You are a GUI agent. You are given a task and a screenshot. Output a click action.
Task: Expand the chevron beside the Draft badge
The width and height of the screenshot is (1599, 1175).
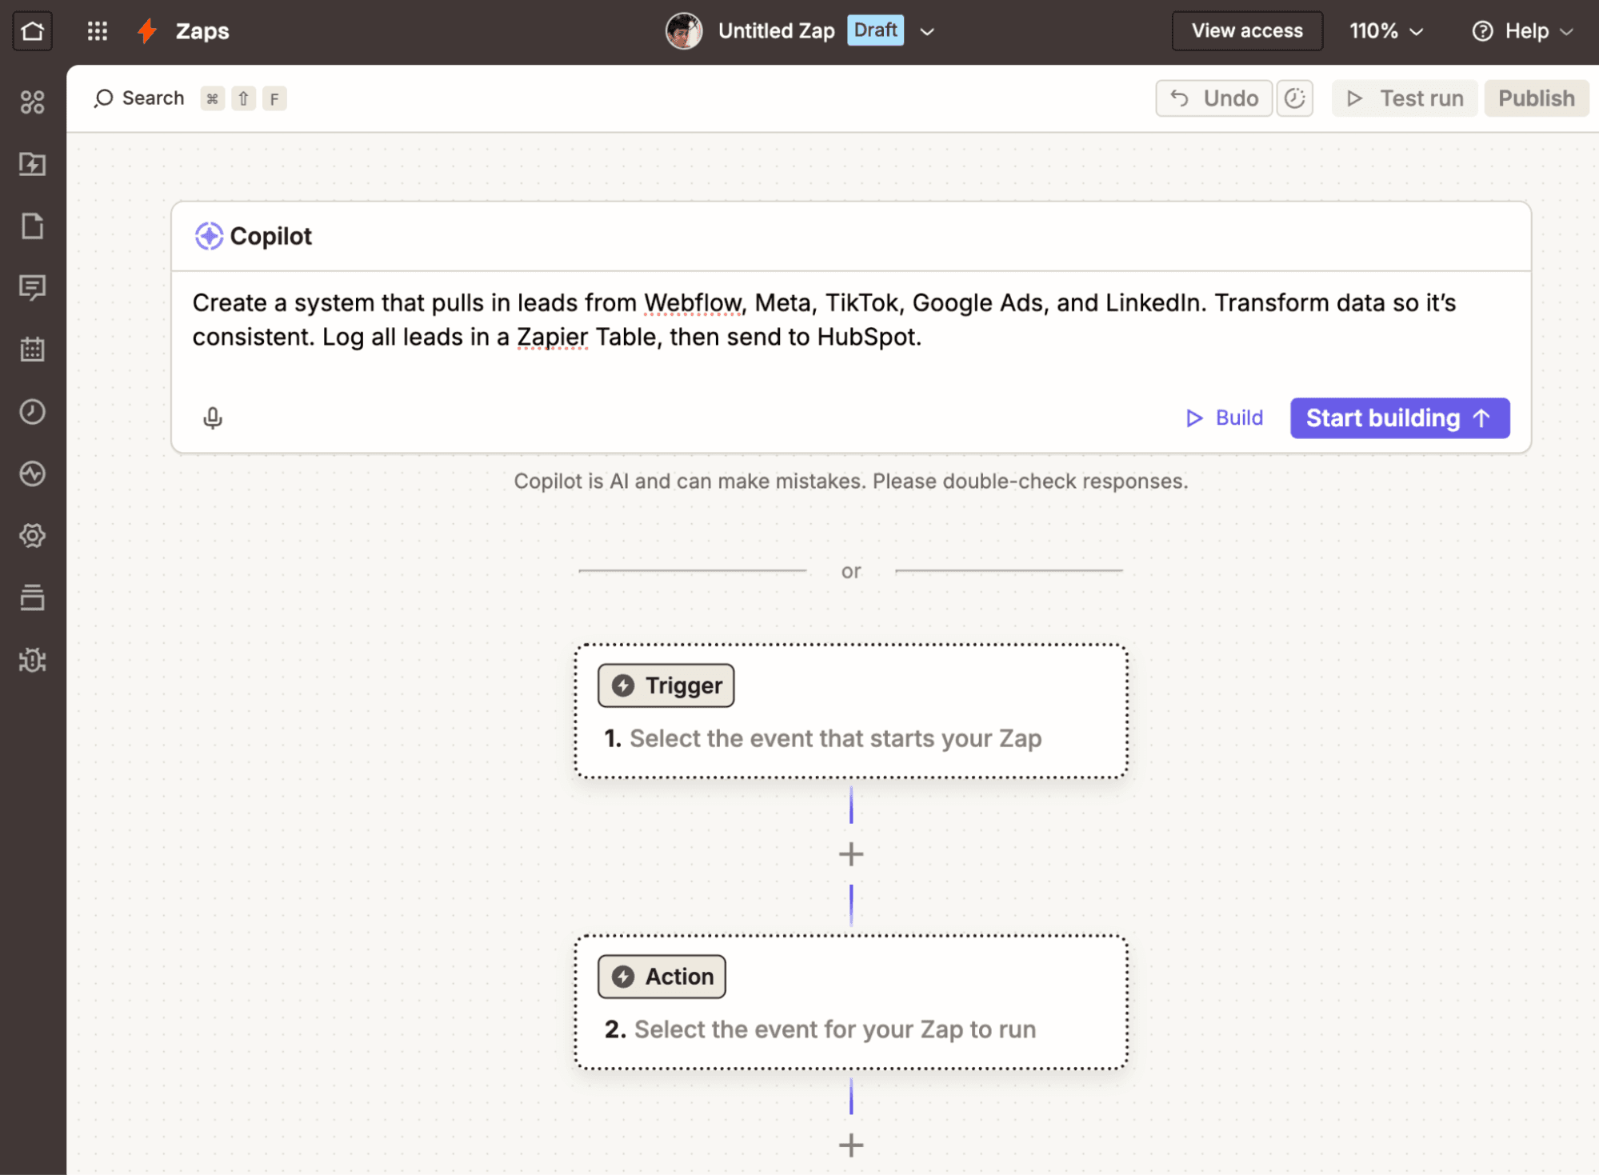click(927, 32)
